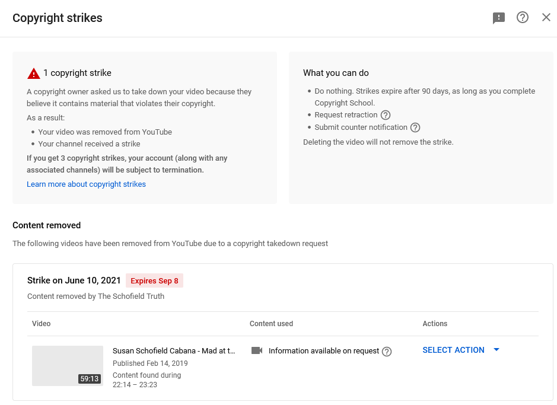Screen dimensions: 557x405
Task: Click the 59:13 duration label
Action: [89, 379]
